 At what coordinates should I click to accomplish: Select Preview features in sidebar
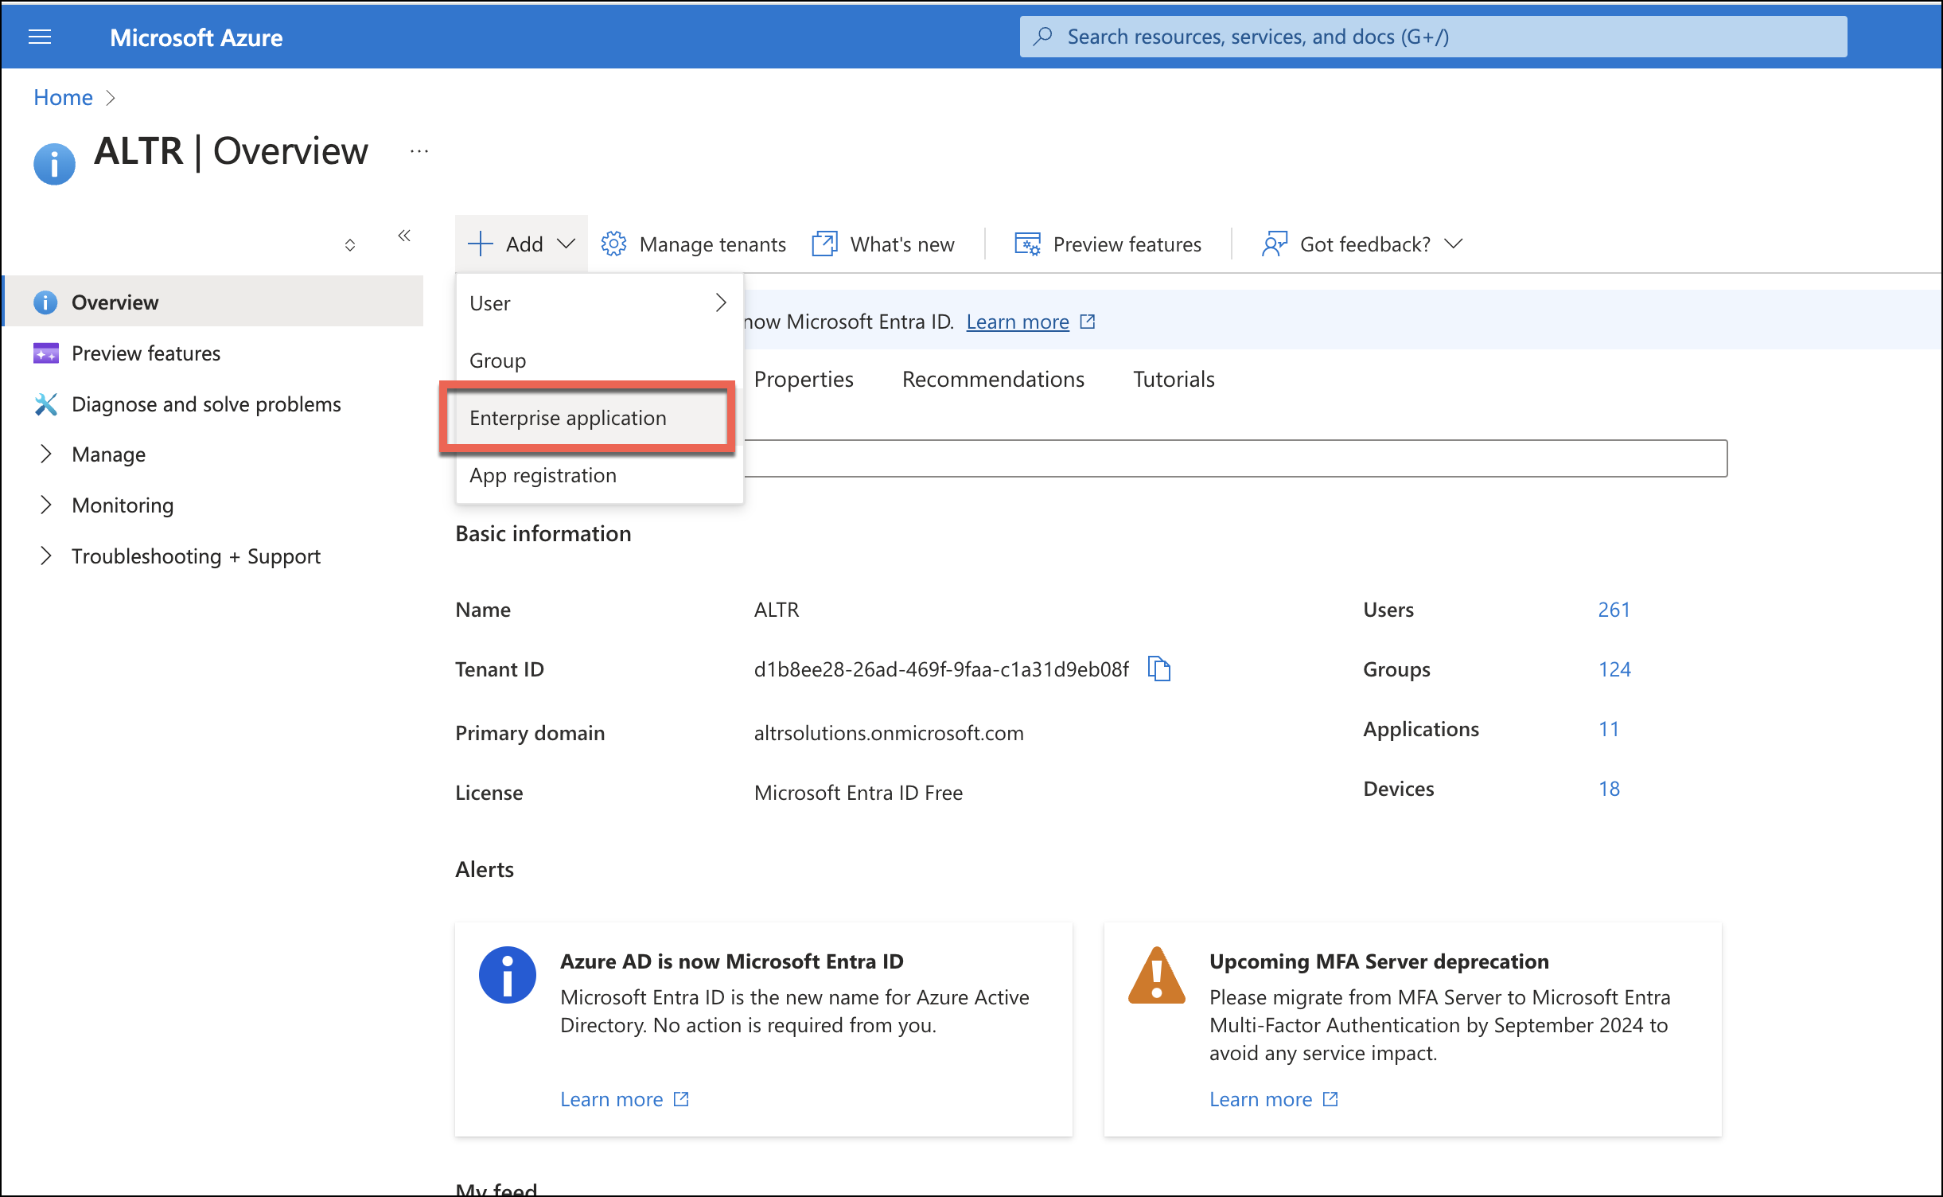(x=213, y=353)
